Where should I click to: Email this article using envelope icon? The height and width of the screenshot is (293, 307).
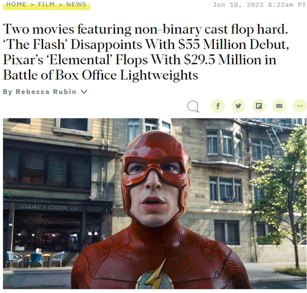click(x=279, y=106)
